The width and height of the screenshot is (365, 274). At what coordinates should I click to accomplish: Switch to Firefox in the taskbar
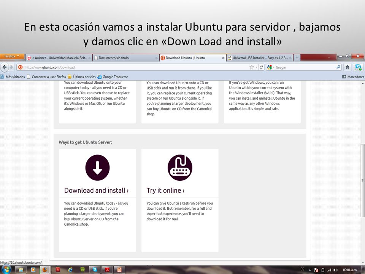pos(45,270)
